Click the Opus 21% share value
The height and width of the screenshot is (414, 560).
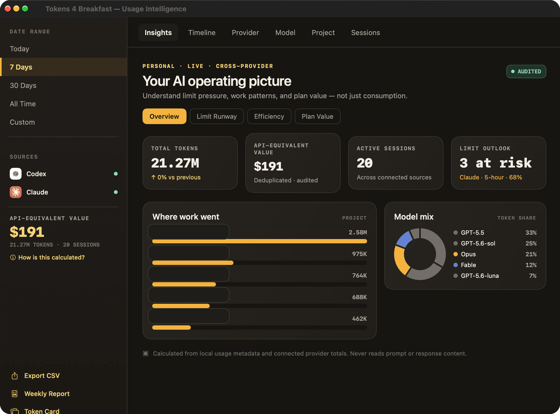[531, 254]
